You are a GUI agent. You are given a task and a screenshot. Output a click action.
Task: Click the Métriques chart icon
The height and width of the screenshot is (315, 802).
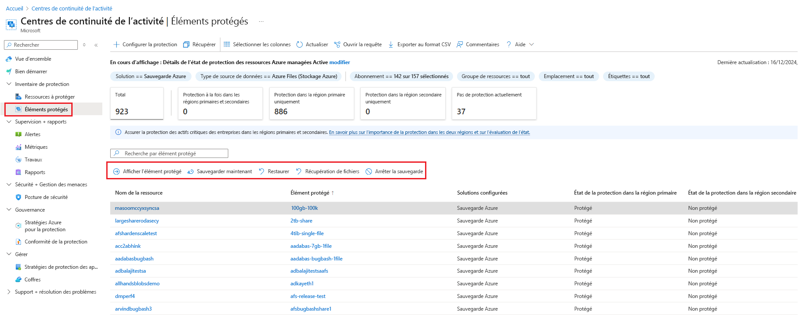click(18, 147)
